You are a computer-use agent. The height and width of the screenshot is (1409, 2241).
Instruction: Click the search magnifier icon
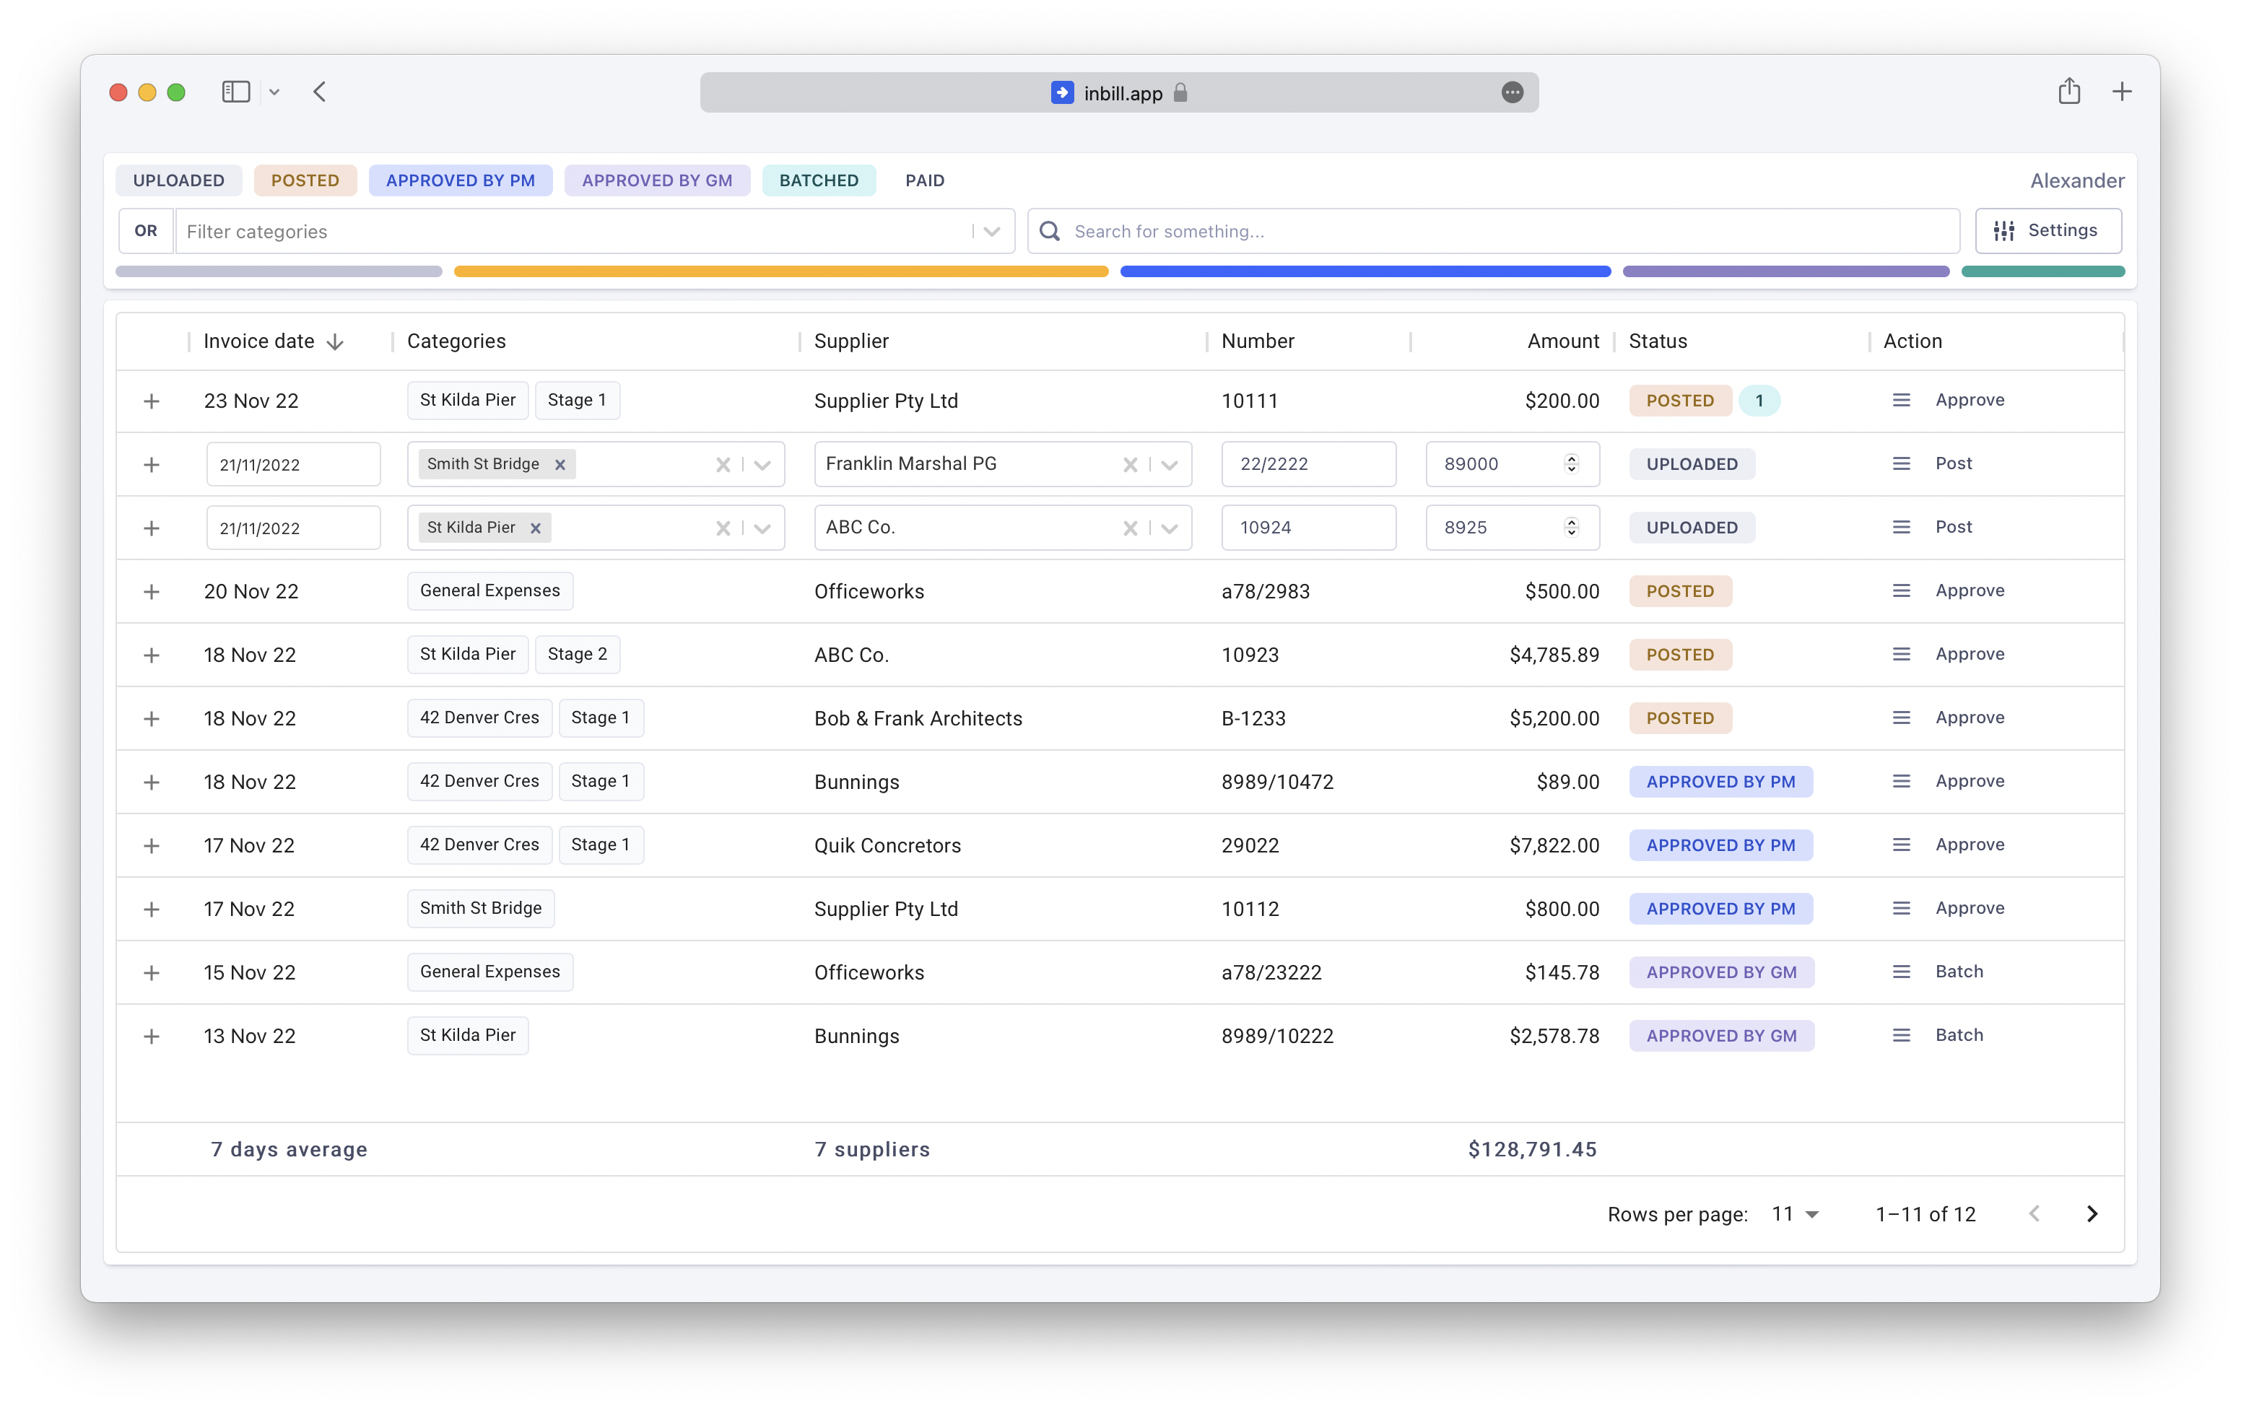pos(1050,231)
